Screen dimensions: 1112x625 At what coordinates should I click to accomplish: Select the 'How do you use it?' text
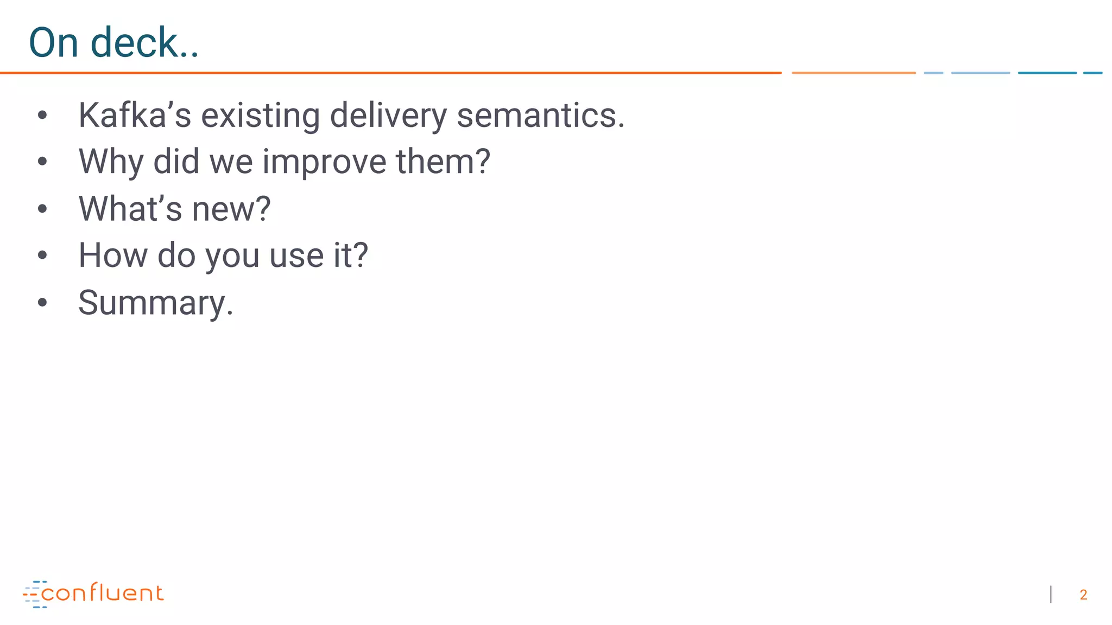coord(223,256)
